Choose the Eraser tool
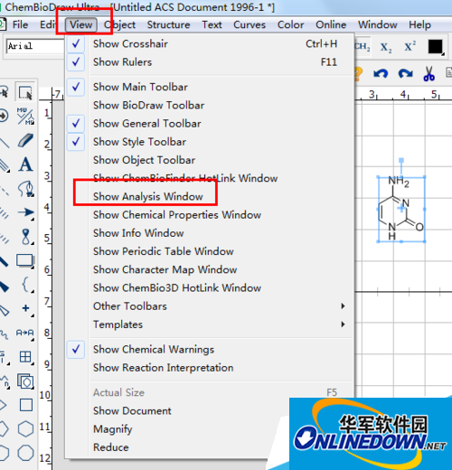This screenshot has height=470, width=452. point(25,140)
